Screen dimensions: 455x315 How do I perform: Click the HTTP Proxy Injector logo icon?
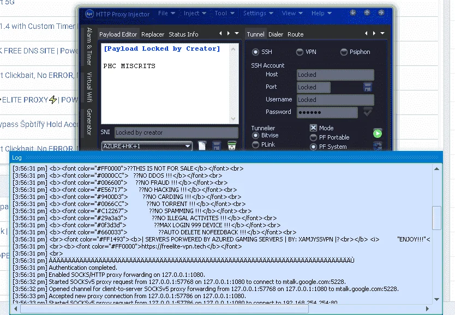89,14
